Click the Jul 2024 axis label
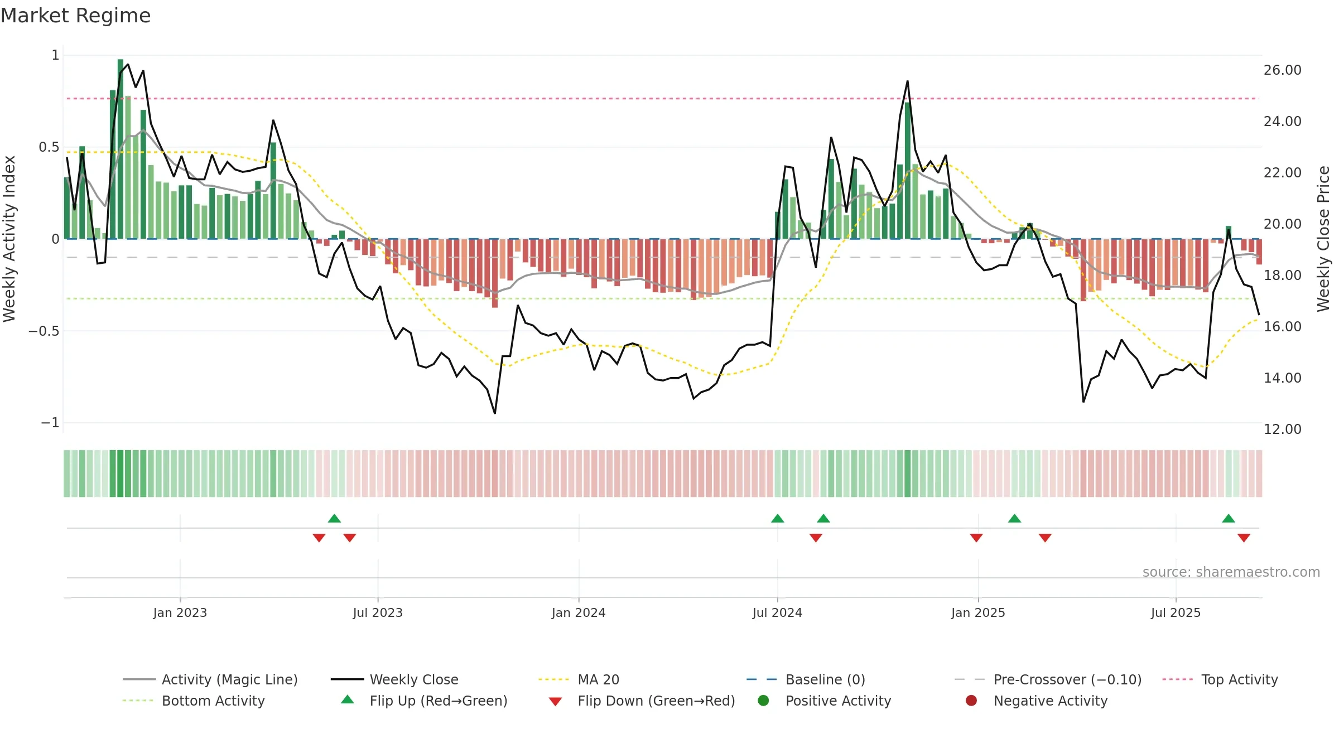This screenshot has width=1339, height=753. pyautogui.click(x=777, y=612)
